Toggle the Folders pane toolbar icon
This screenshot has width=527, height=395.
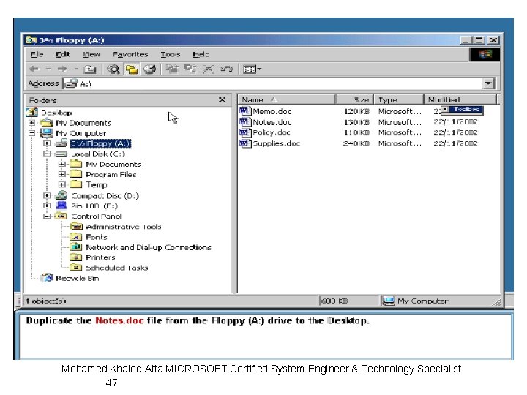(x=132, y=69)
